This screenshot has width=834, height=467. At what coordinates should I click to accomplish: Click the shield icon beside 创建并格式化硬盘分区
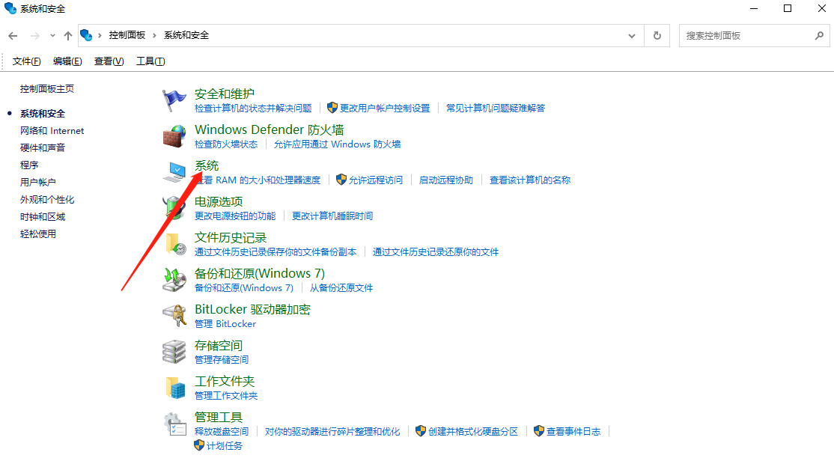421,431
